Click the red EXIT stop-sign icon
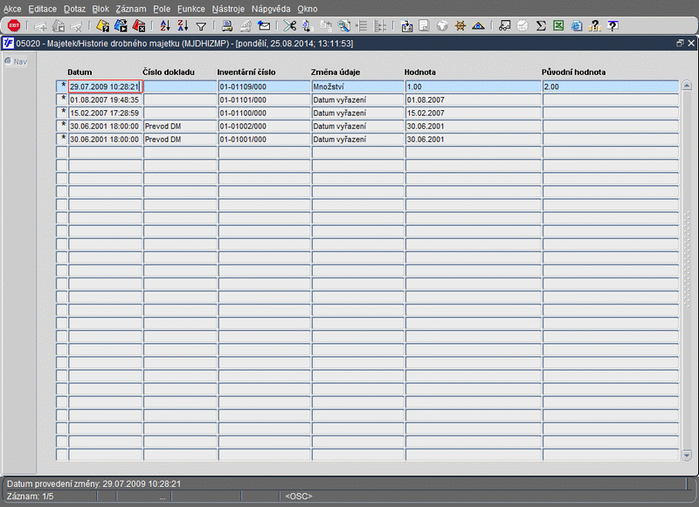699x507 pixels. click(14, 26)
